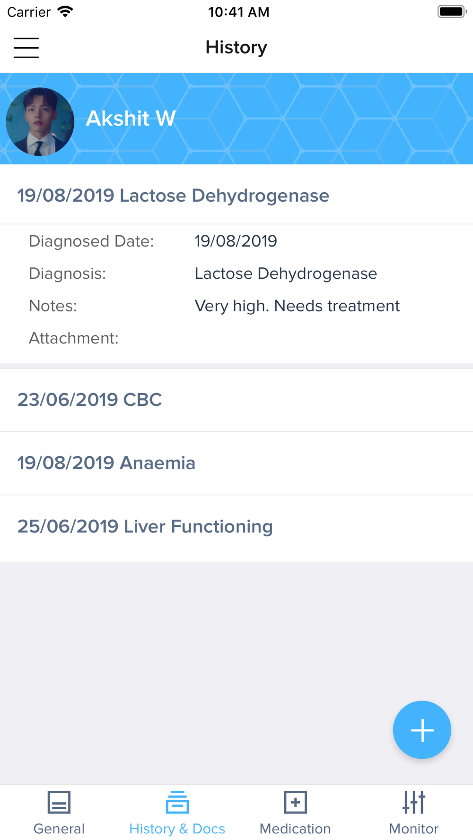This screenshot has height=840, width=473.
Task: Tap the Monitor sliders icon
Action: tap(414, 802)
